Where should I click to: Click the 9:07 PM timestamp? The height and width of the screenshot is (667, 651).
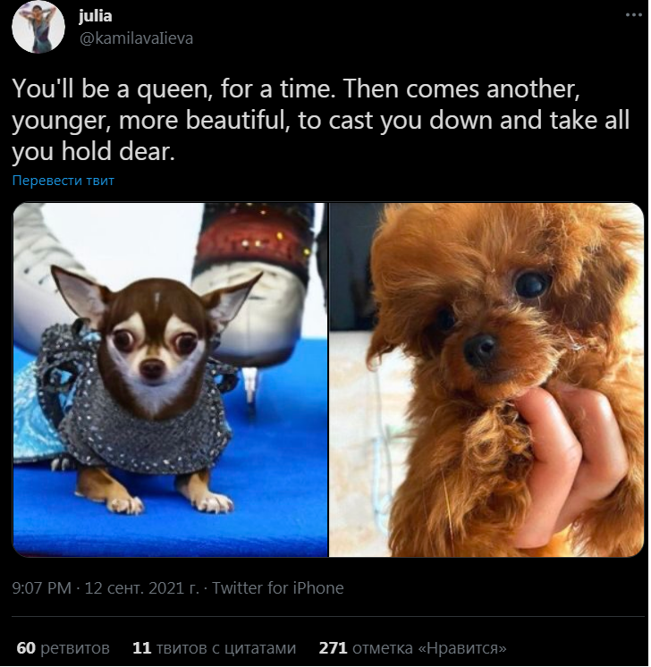point(42,588)
